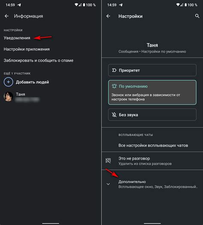Open Уведомления settings
Image resolution: width=203 pixels, height=225 pixels.
pyautogui.click(x=17, y=38)
